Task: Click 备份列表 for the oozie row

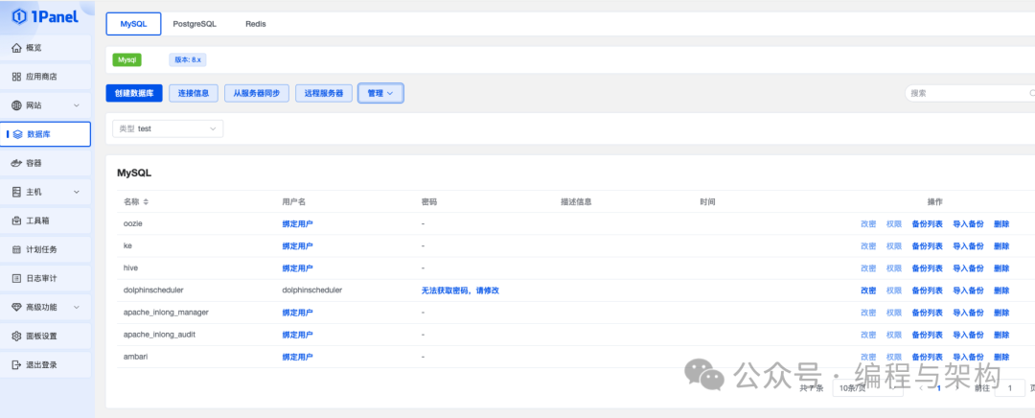Action: [927, 223]
